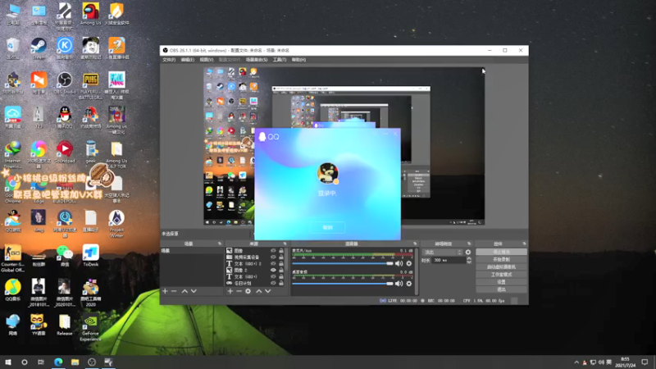Screen dimensions: 656x369
Task: Click 退出 to exit OBS
Action: coord(501,289)
